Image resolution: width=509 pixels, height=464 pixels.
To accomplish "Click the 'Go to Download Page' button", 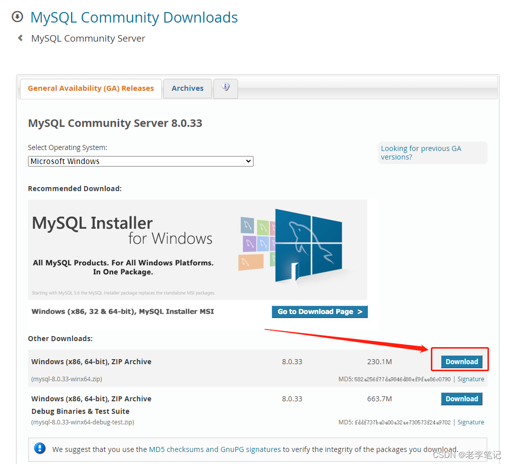I will [x=319, y=312].
